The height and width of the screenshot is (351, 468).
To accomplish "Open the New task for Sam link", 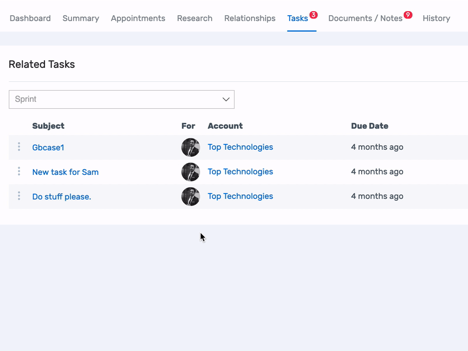I will point(66,172).
